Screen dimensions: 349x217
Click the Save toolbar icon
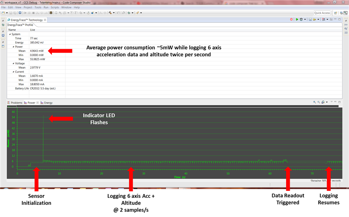pos(10,13)
